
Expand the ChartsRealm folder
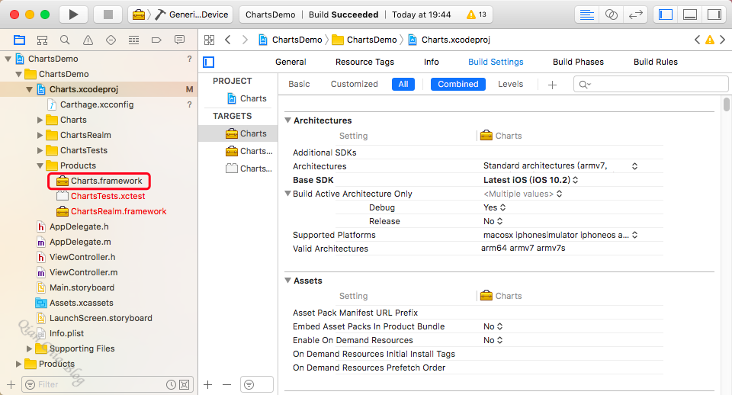(40, 136)
